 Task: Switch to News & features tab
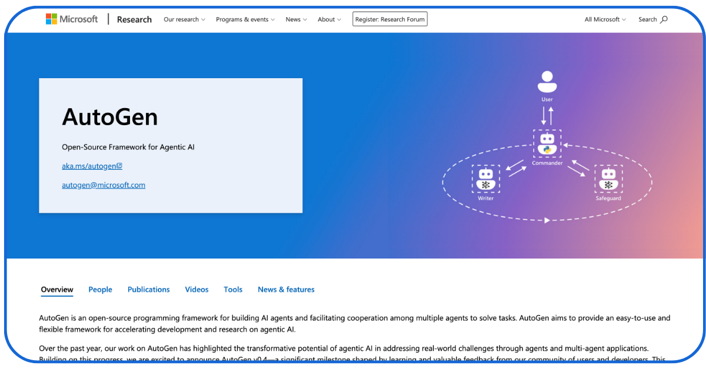[x=286, y=290]
